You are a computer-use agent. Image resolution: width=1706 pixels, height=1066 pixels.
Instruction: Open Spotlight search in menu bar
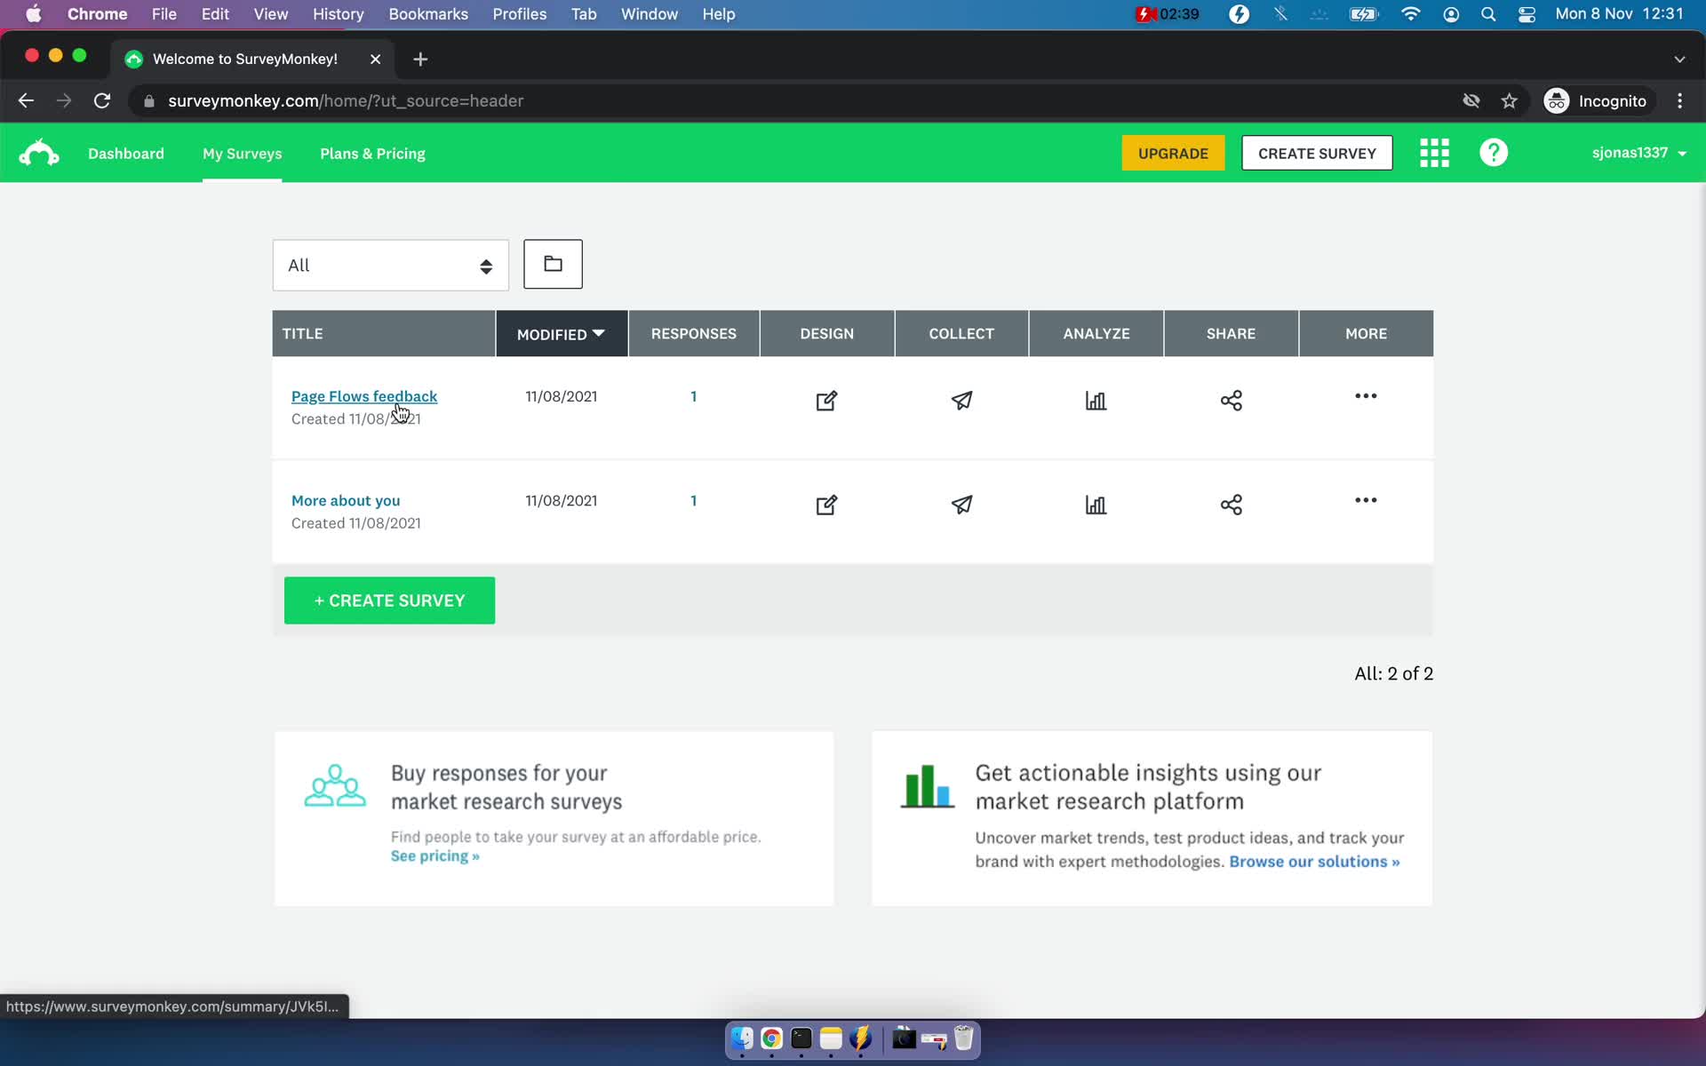pyautogui.click(x=1488, y=14)
